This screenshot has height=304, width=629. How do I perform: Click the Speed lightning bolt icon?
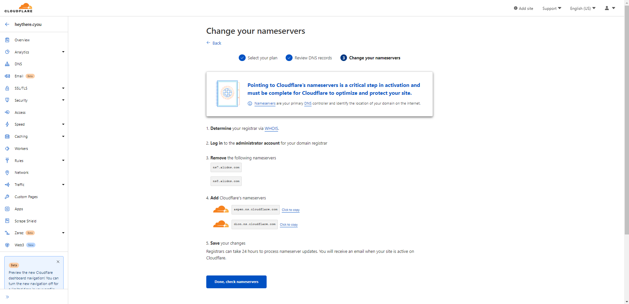tap(7, 124)
